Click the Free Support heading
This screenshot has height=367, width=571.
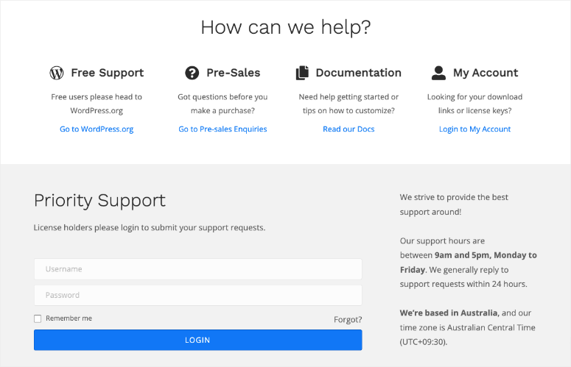[x=107, y=73]
